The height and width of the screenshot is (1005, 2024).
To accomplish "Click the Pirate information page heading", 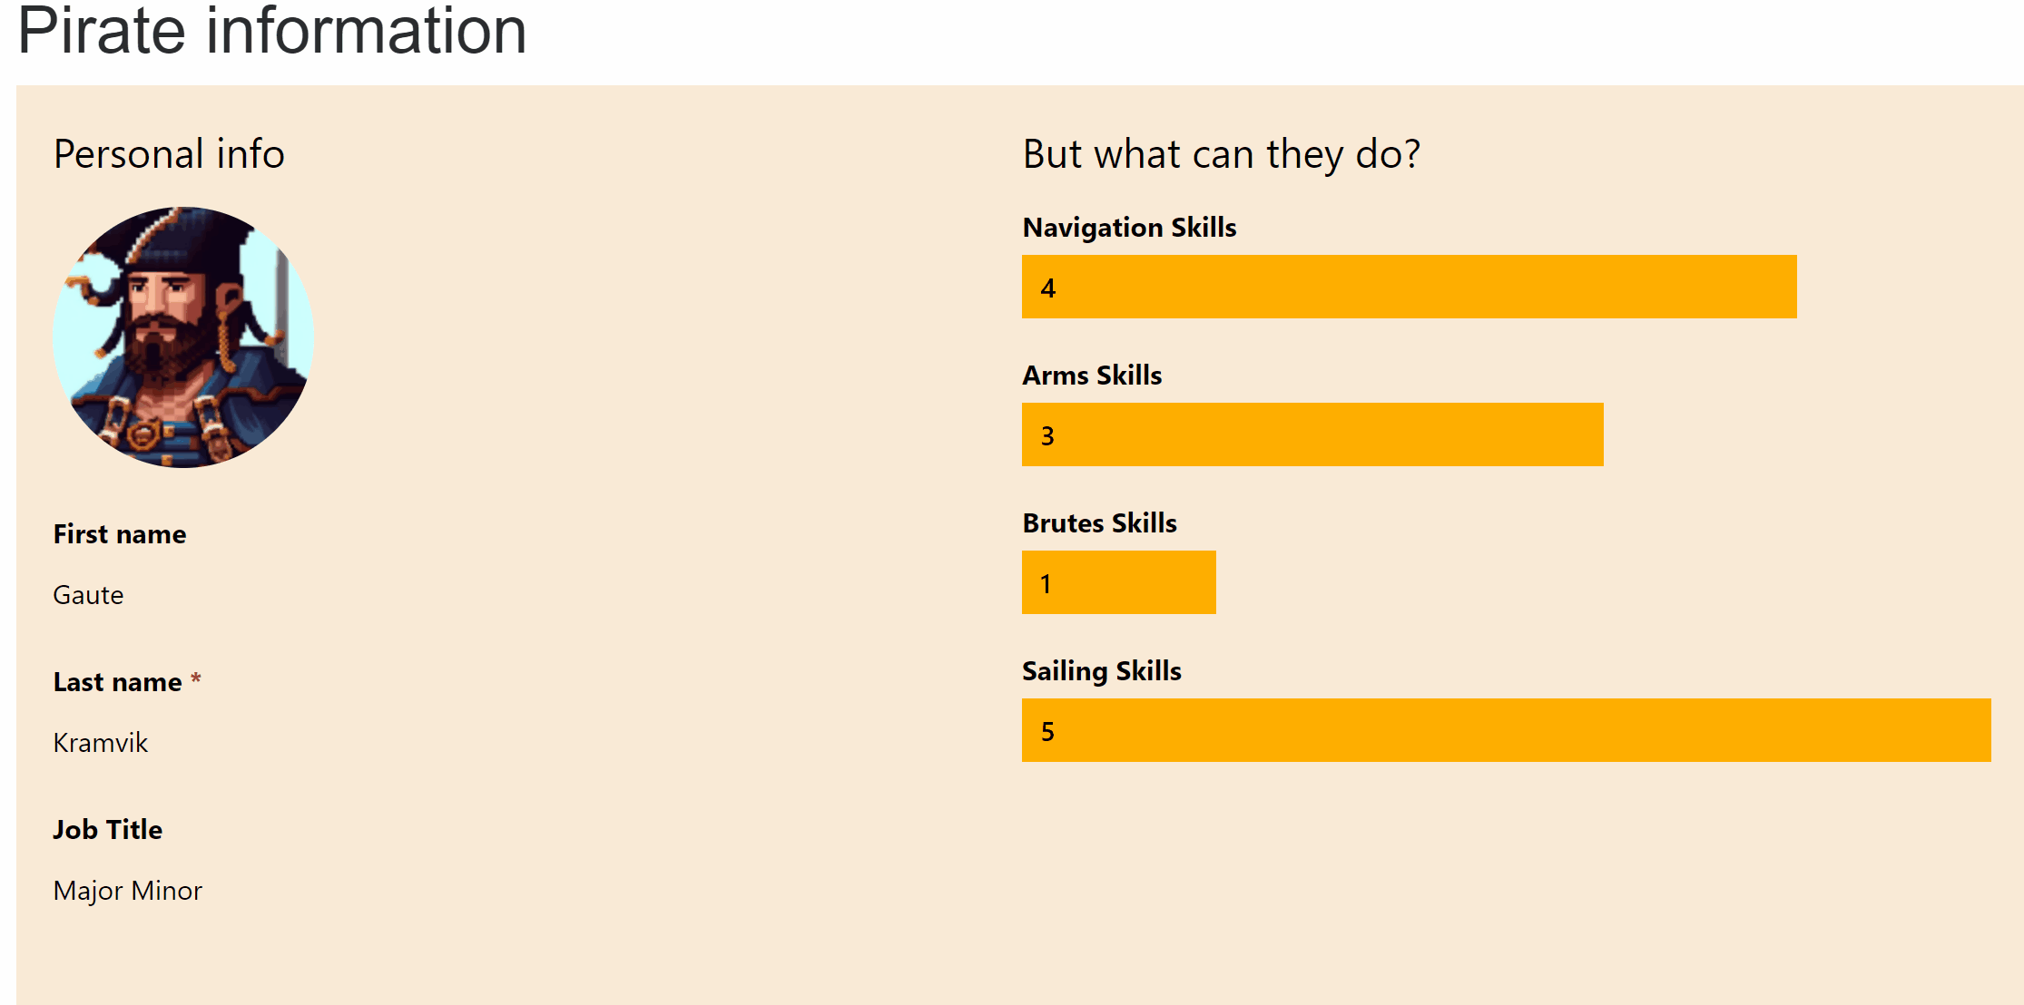I will pos(272,31).
